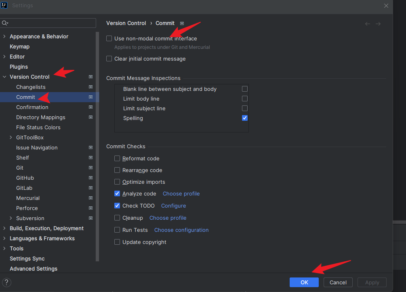Click Choose profile link next to Analyze code
Image resolution: width=406 pixels, height=292 pixels.
coord(181,193)
